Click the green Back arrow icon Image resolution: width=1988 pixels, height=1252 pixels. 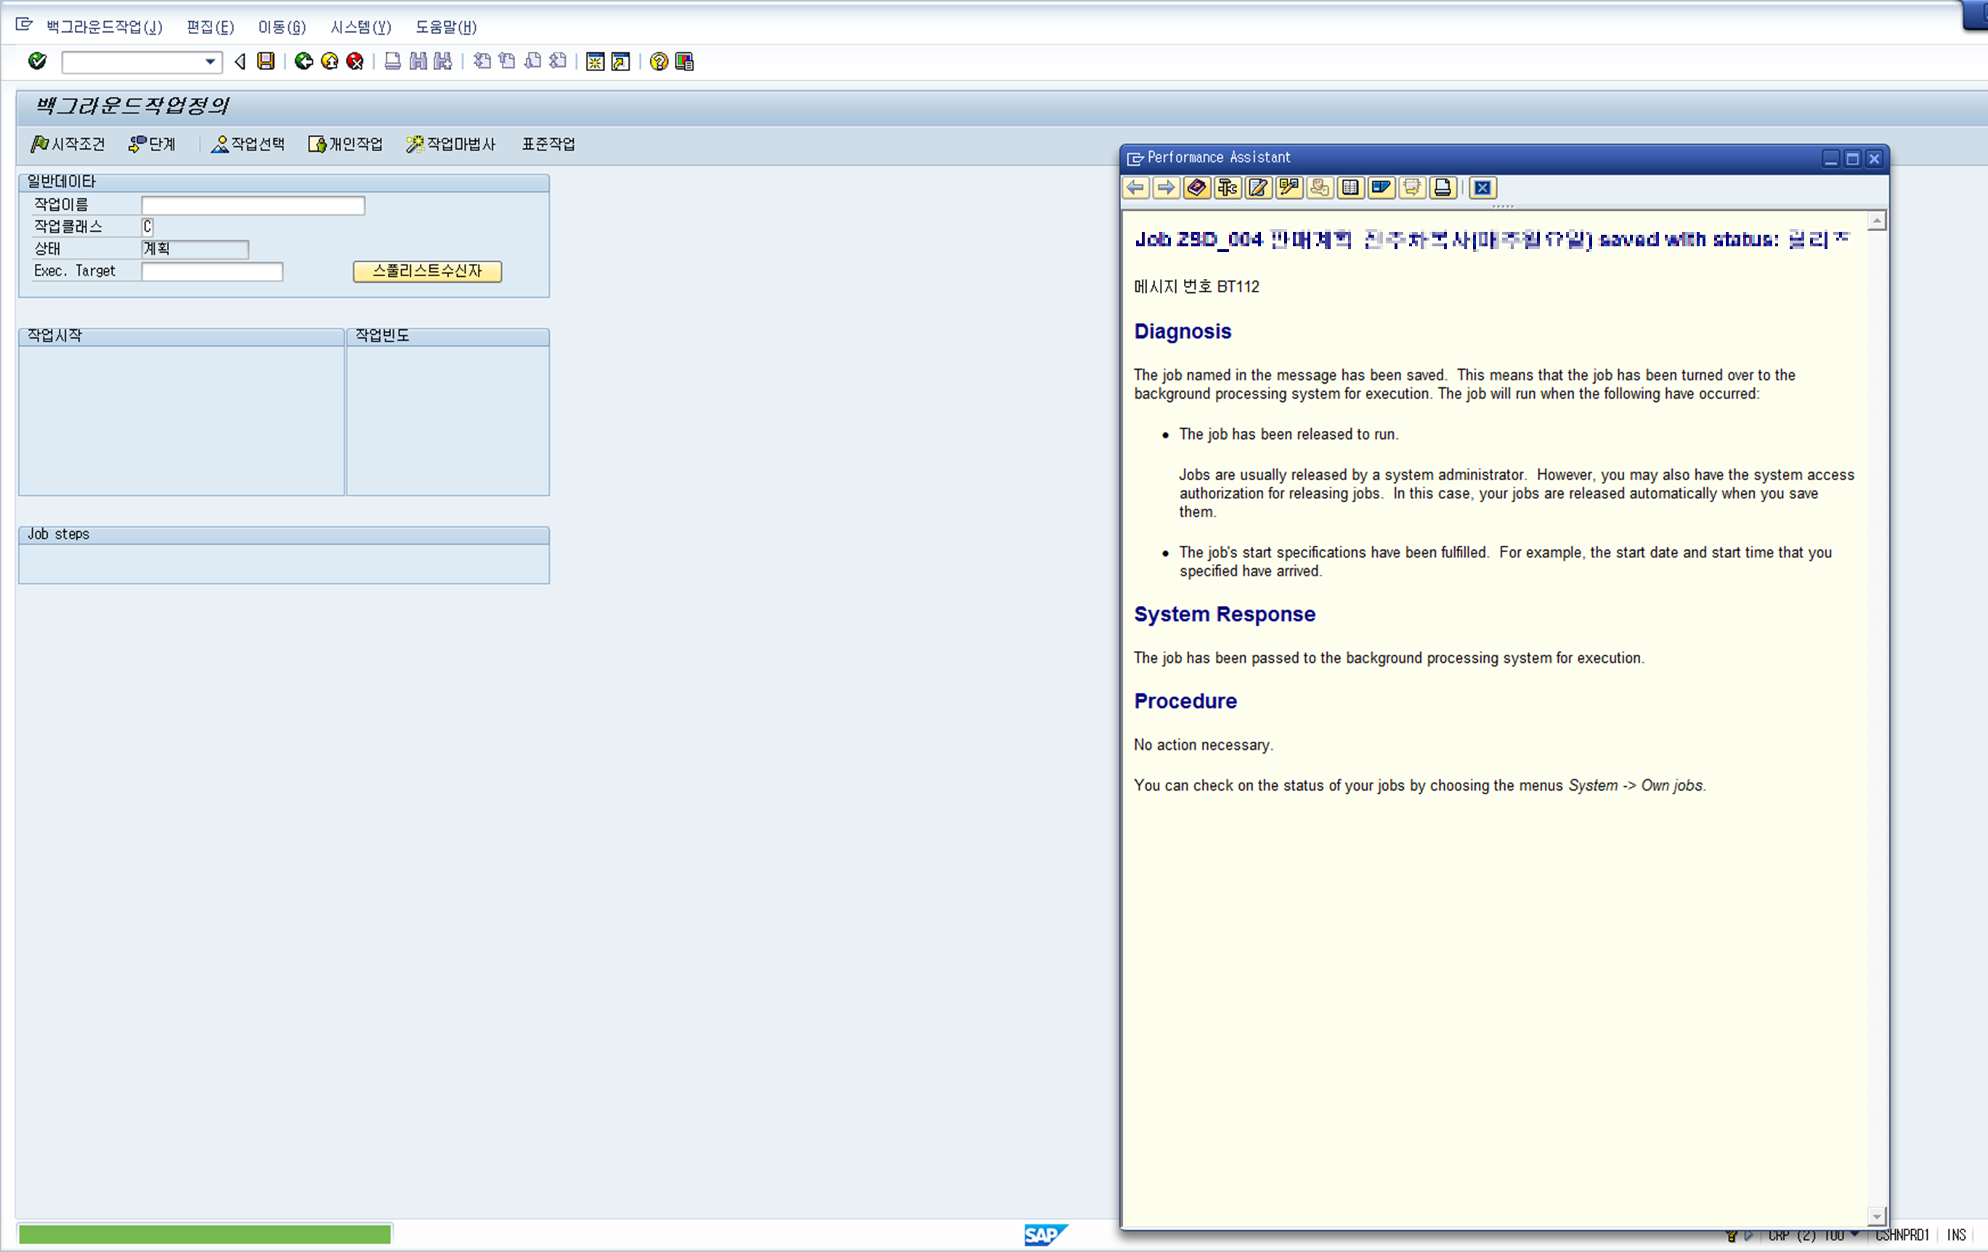click(304, 61)
